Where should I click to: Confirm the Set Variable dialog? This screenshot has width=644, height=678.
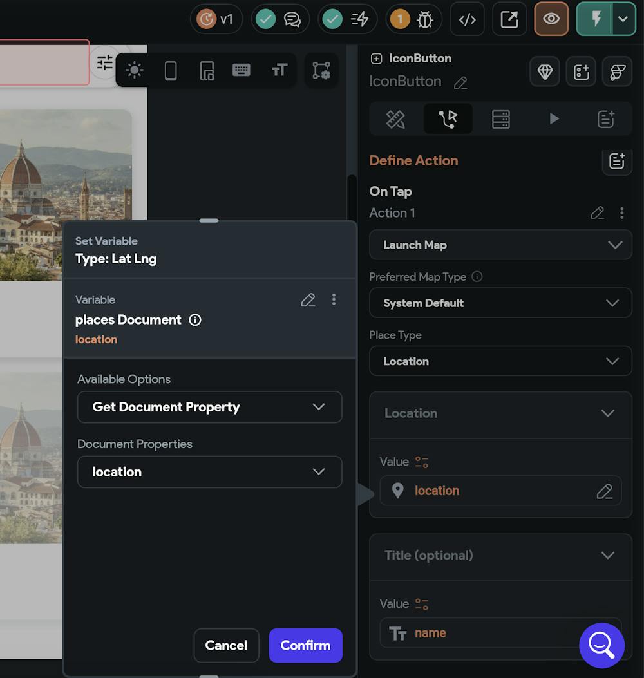click(x=305, y=645)
